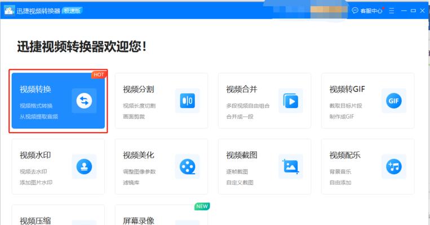This screenshot has height=225, width=430.
Task: Click the 制作成GIF description text
Action: 342,116
